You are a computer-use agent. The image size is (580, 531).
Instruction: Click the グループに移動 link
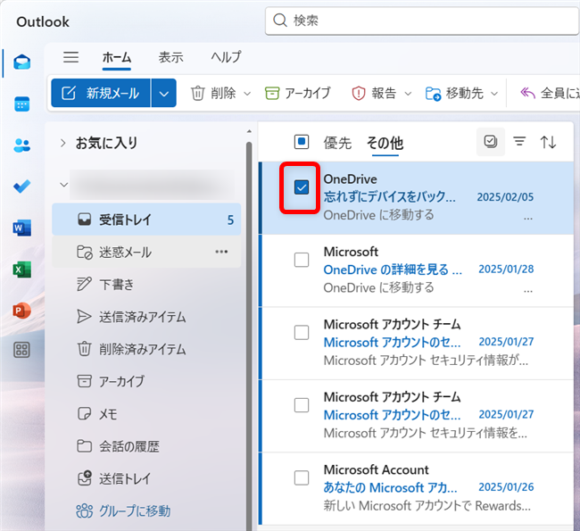pos(134,511)
